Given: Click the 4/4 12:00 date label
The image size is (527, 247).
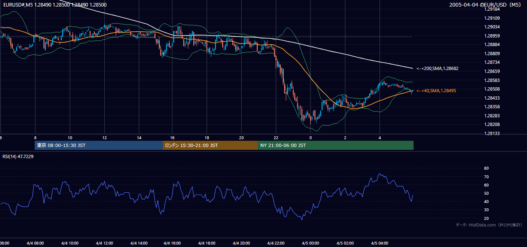Looking at the screenshot, I should [104, 243].
